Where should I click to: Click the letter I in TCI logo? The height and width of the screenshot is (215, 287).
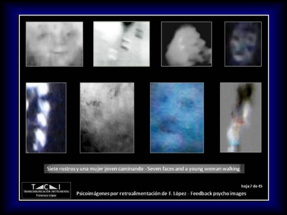(59, 187)
